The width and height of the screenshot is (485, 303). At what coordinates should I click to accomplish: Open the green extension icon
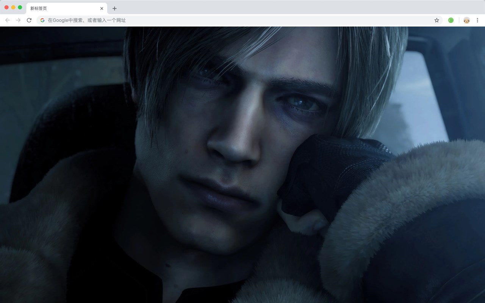pos(451,20)
